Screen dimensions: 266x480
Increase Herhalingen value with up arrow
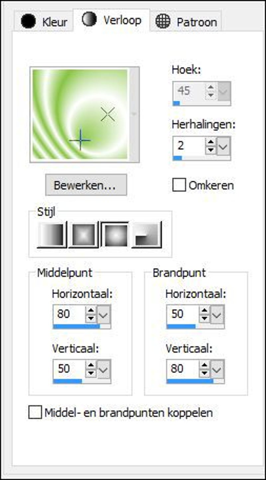pos(211,142)
